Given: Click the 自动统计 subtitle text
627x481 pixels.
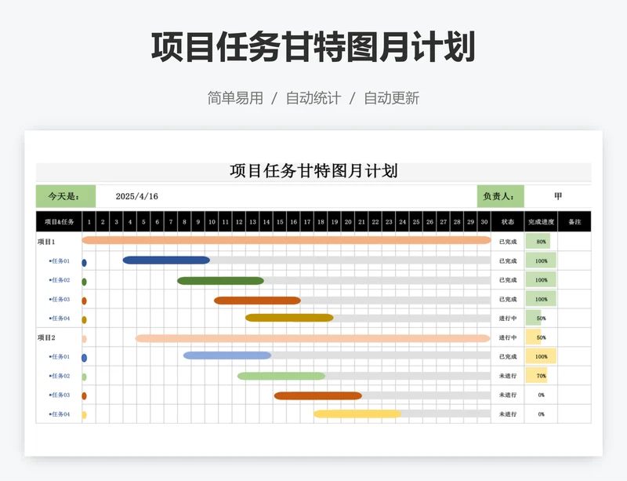Looking at the screenshot, I should [x=313, y=98].
